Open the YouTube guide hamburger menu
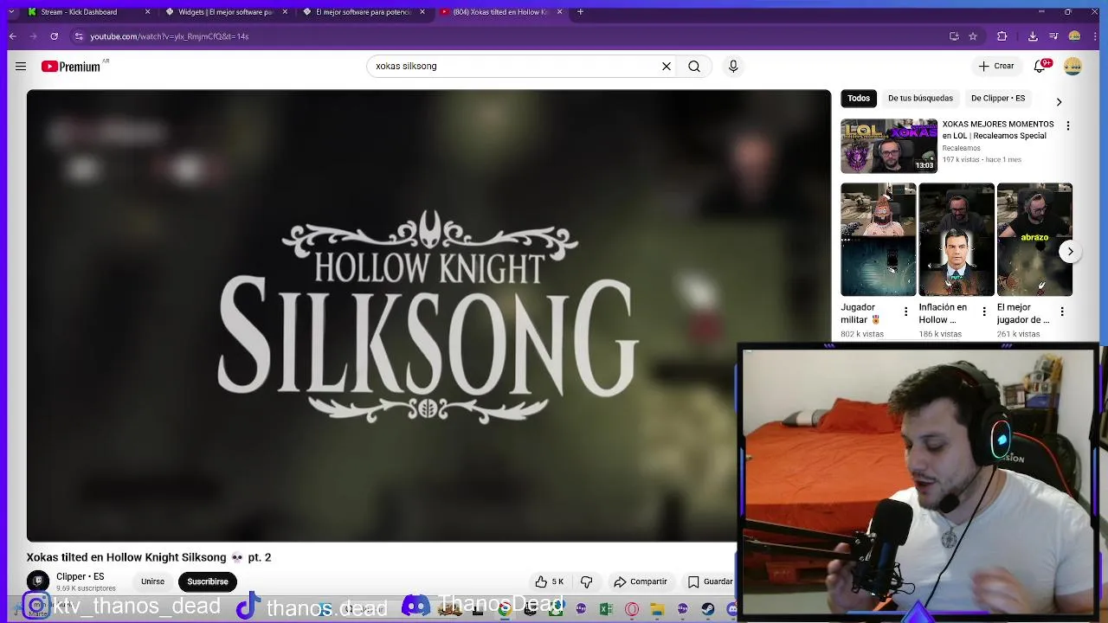The image size is (1108, 623). pos(21,66)
